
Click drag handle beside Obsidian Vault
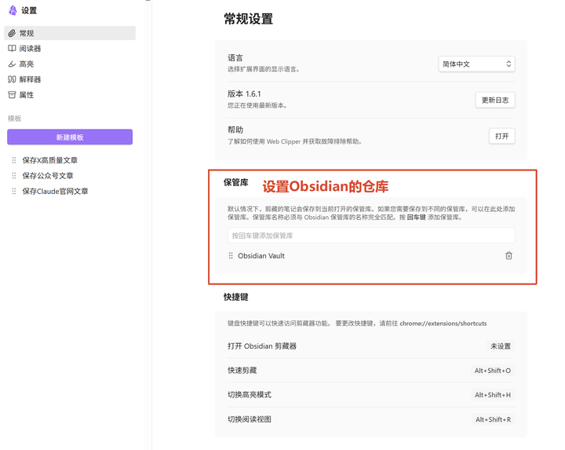tap(231, 256)
